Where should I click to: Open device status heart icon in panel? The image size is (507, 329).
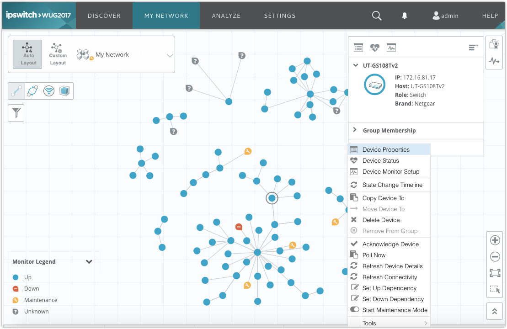click(375, 48)
